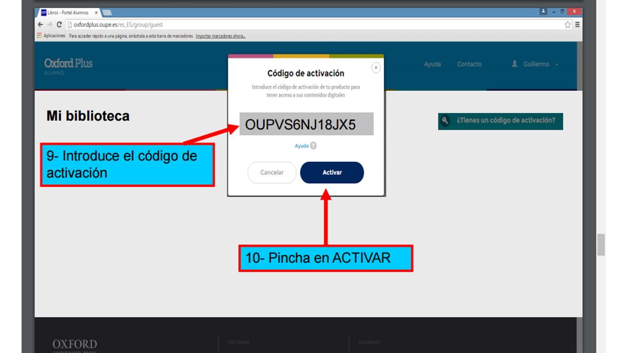Click the browser forward arrow
The height and width of the screenshot is (353, 627).
(x=49, y=25)
